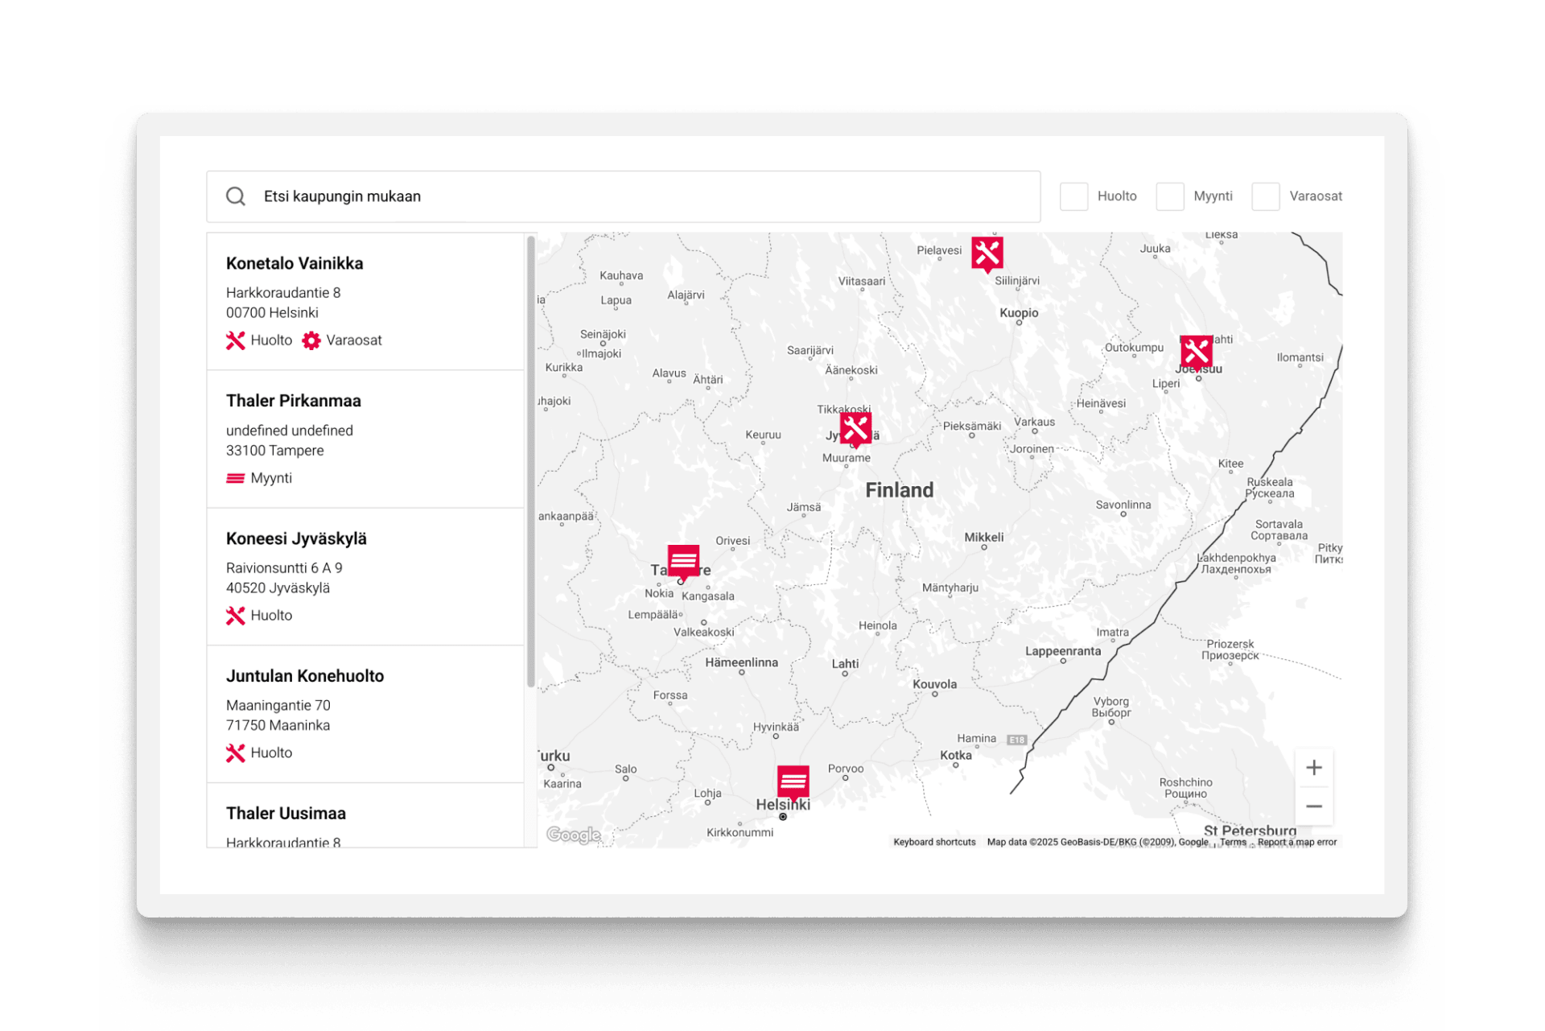Open the map Terms link
Image resolution: width=1545 pixels, height=1031 pixels.
[1232, 842]
